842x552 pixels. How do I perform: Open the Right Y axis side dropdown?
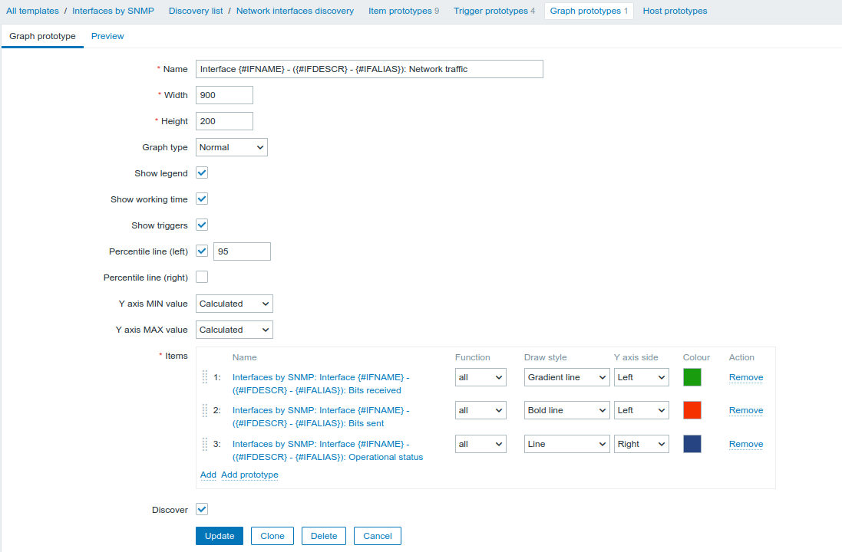tap(642, 444)
